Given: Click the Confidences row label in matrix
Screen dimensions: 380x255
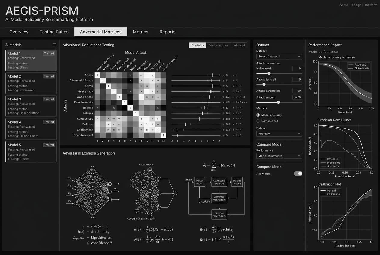Looking at the screenshot, I should (85, 130).
